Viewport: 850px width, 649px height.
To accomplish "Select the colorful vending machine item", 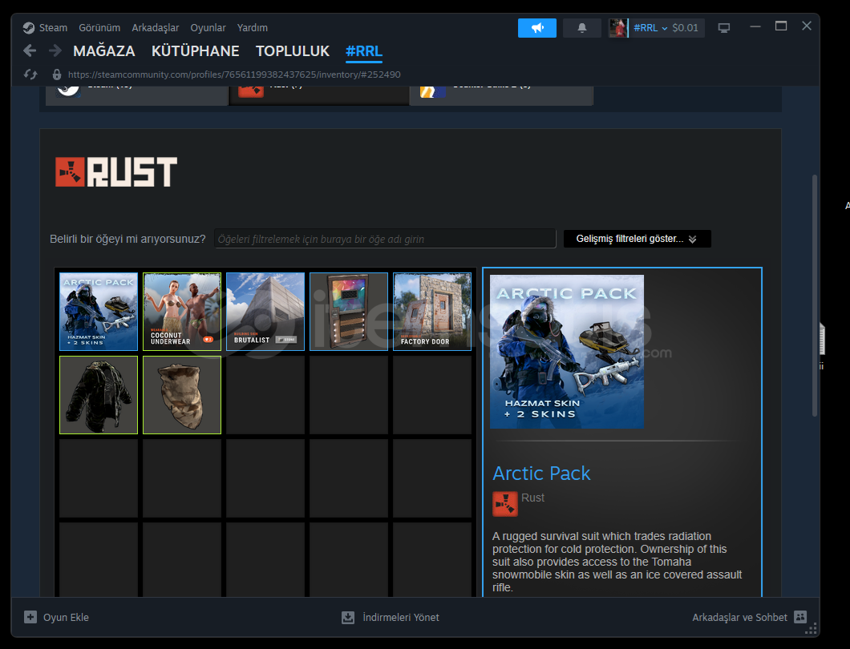I will pyautogui.click(x=349, y=312).
